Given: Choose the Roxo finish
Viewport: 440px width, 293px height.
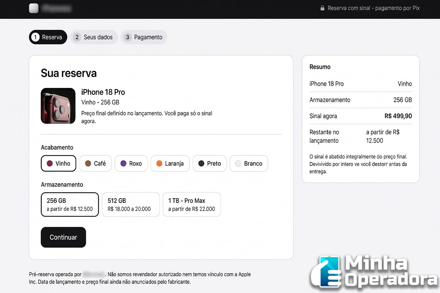Looking at the screenshot, I should pos(131,163).
